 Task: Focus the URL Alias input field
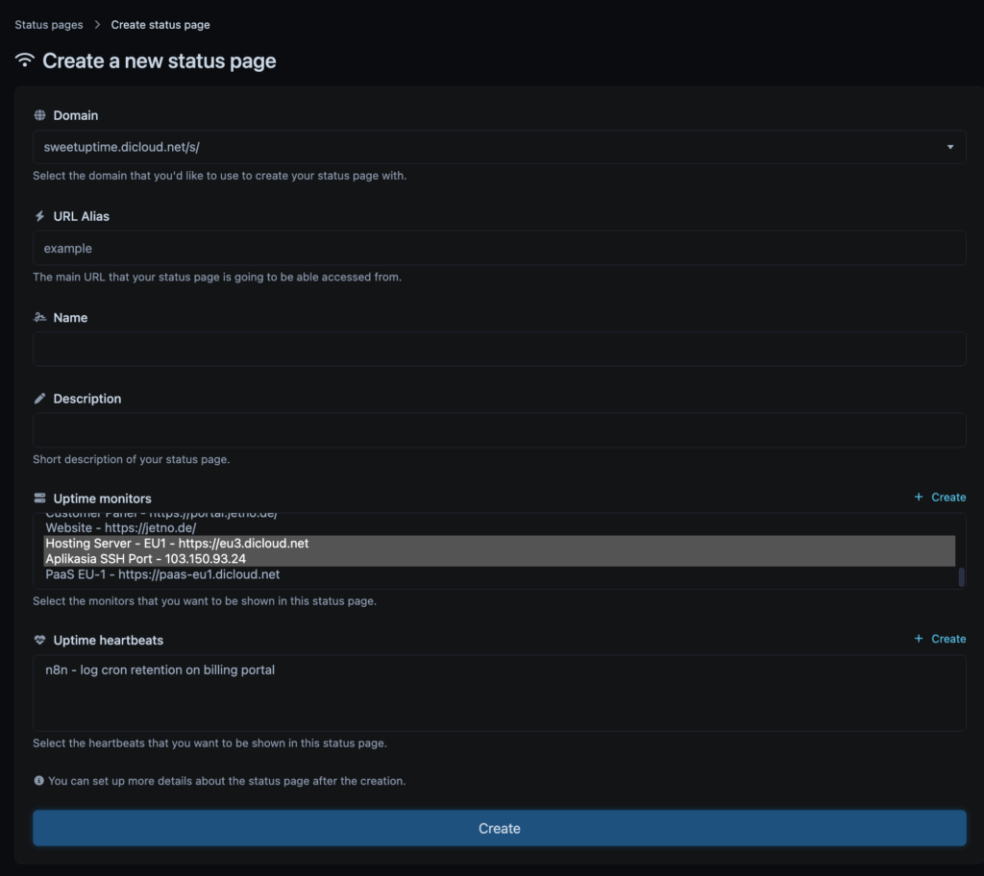pos(499,248)
